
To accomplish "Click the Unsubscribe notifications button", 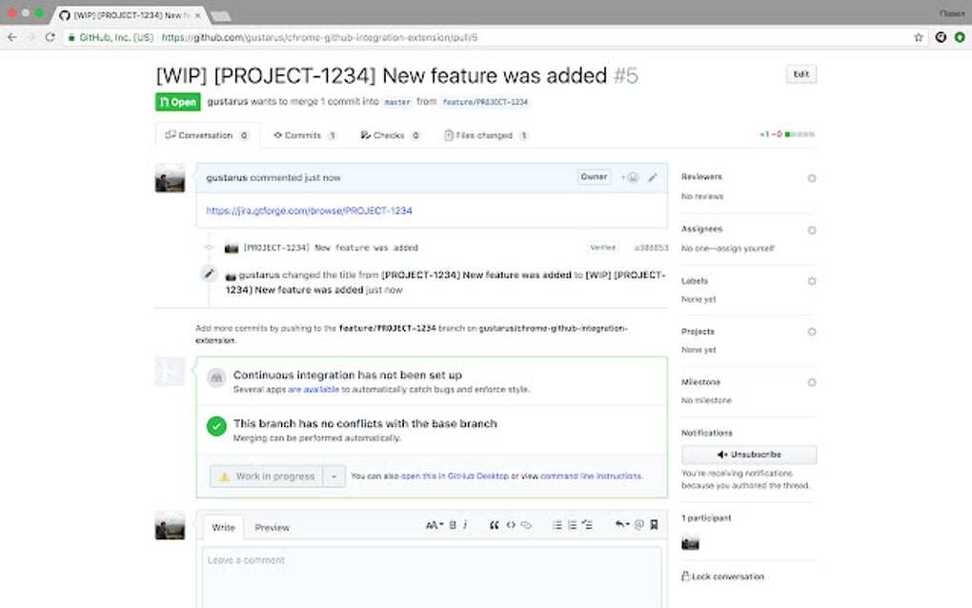I will point(749,455).
